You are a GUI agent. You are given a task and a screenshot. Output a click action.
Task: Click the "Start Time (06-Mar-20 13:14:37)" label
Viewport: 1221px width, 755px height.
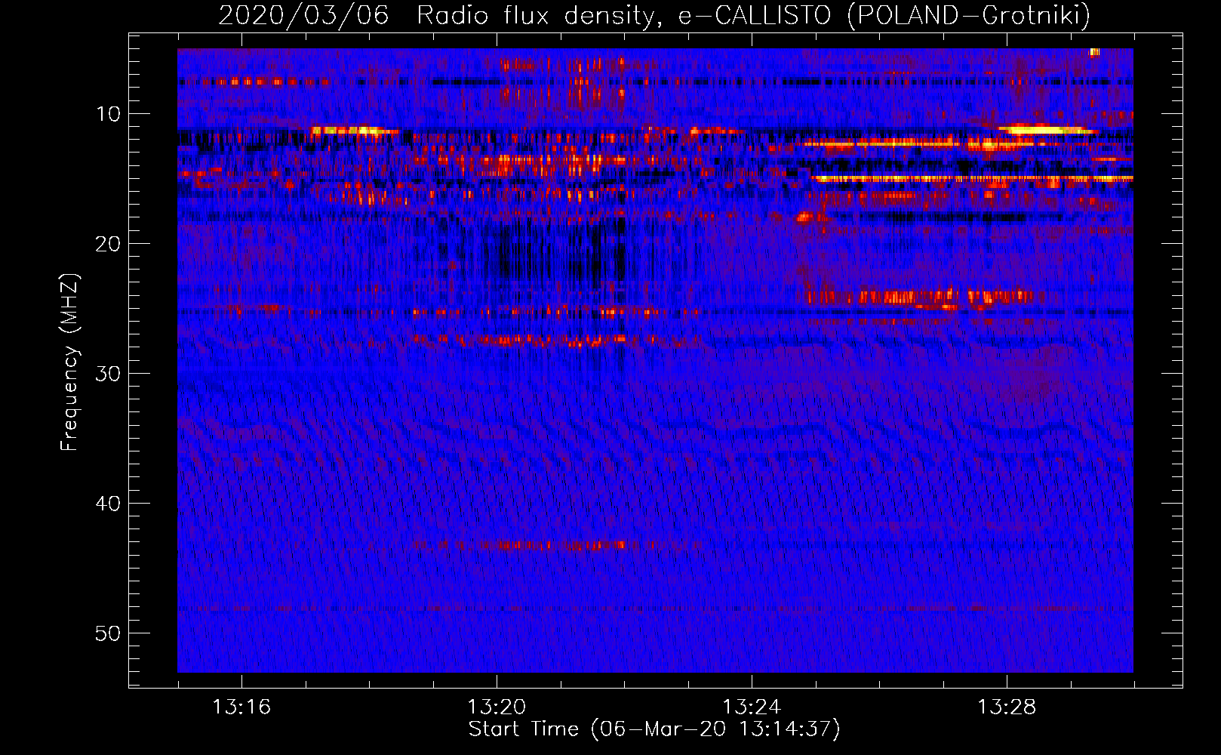(654, 729)
